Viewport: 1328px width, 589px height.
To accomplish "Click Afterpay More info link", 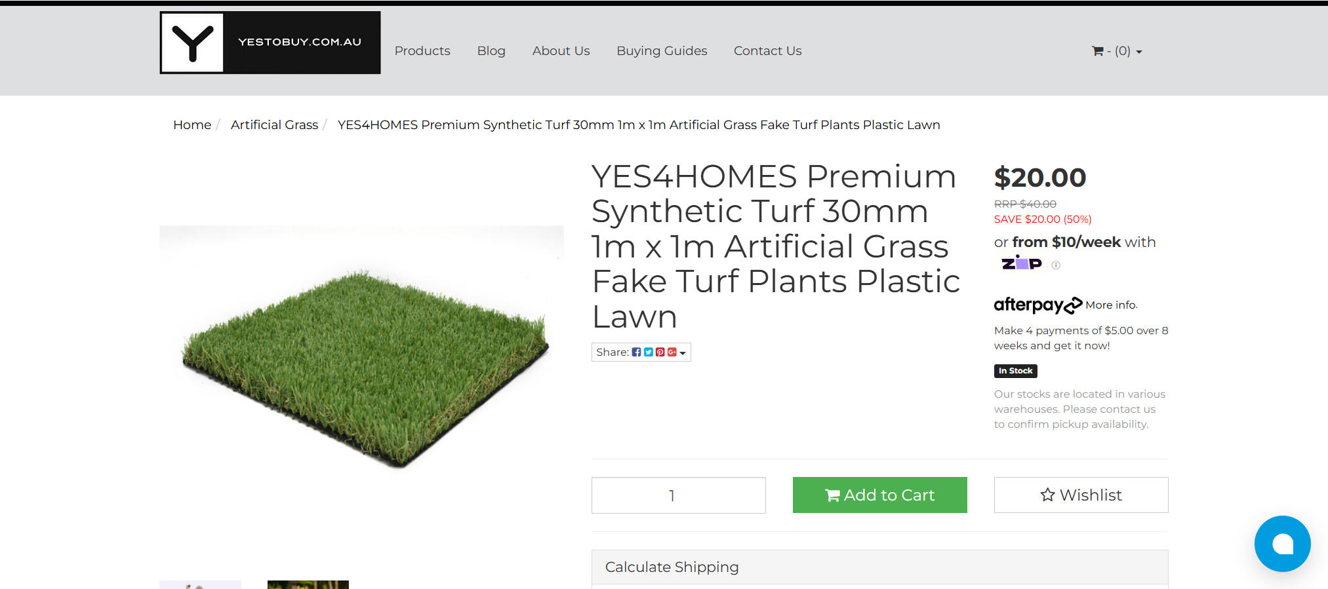I will 1111,305.
